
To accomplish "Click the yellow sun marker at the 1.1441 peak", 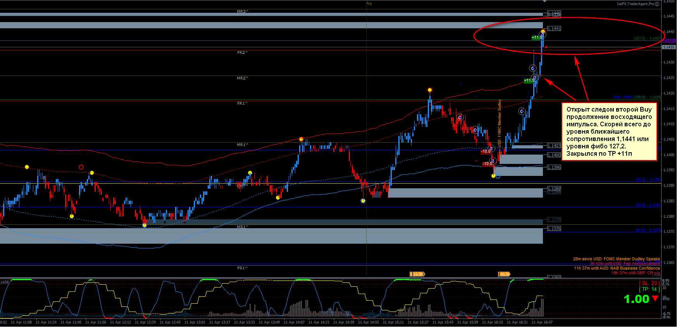I will [x=543, y=31].
